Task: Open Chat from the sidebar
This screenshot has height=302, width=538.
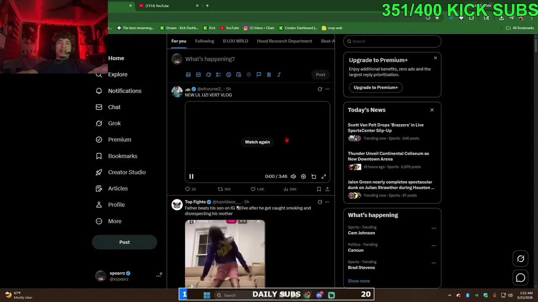Action: pyautogui.click(x=108, y=107)
